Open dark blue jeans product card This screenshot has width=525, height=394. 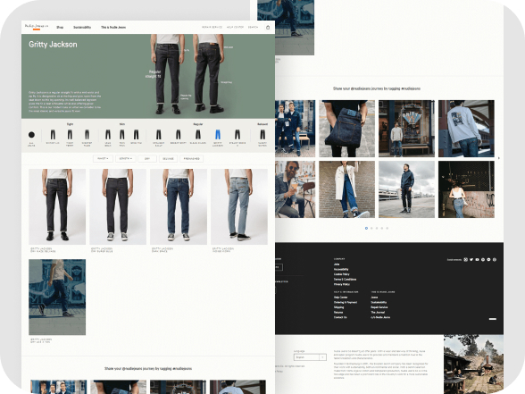tap(179, 206)
